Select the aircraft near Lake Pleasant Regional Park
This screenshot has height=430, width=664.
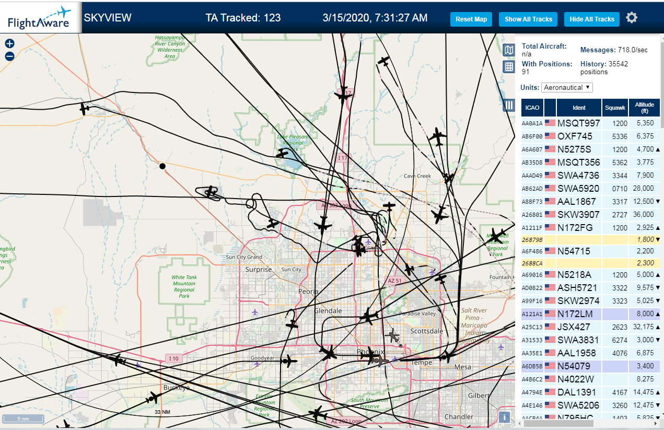coord(282,153)
